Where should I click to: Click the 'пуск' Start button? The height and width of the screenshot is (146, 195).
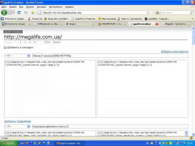point(9,143)
